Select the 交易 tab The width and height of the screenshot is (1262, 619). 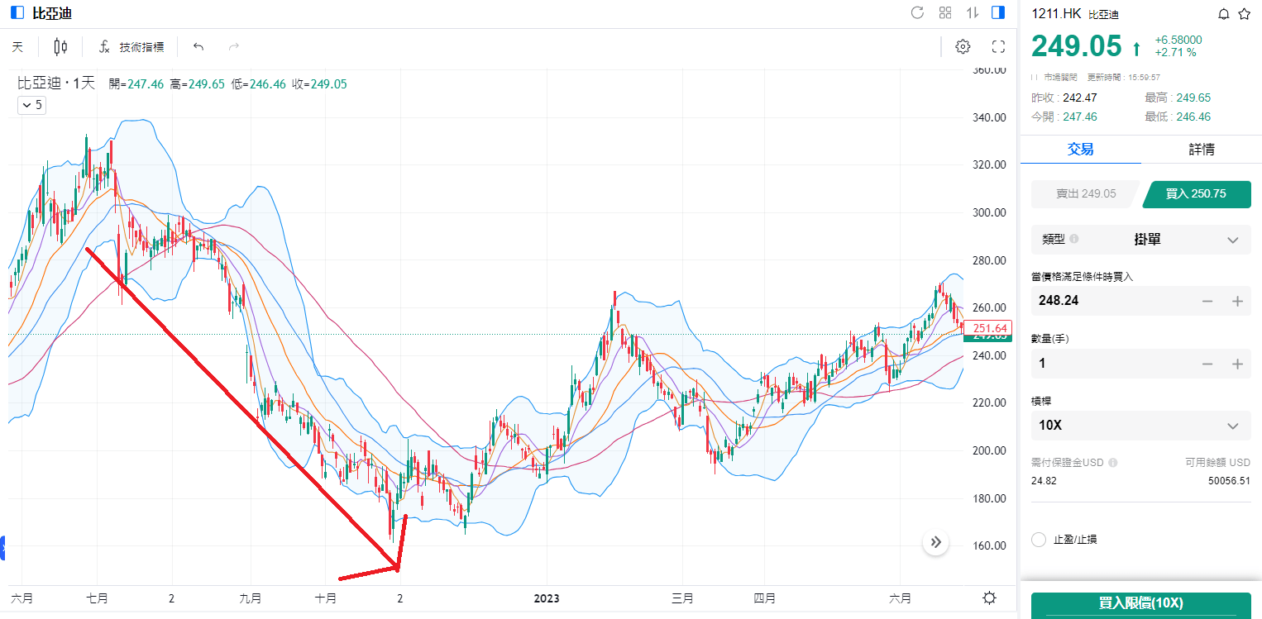coord(1080,150)
